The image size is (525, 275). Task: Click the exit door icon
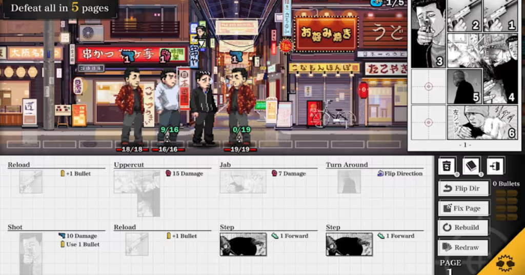point(495,166)
